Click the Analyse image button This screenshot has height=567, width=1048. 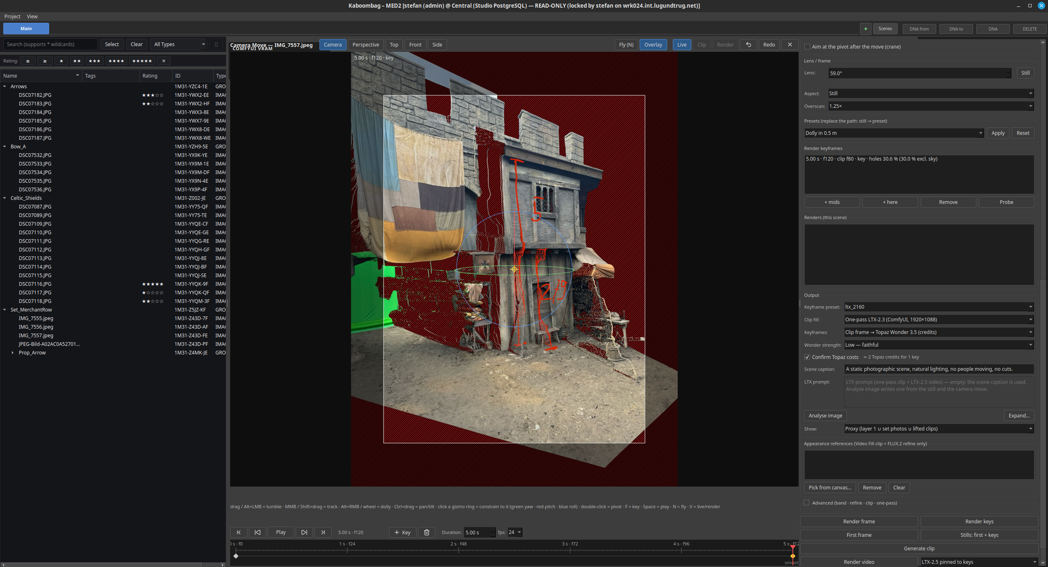click(825, 416)
